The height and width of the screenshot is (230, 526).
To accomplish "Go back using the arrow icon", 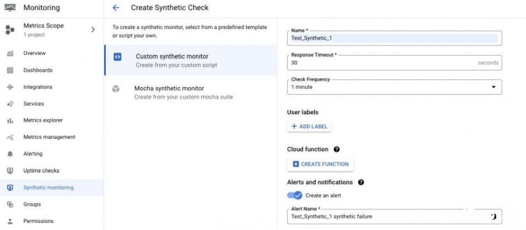I will pyautogui.click(x=116, y=8).
